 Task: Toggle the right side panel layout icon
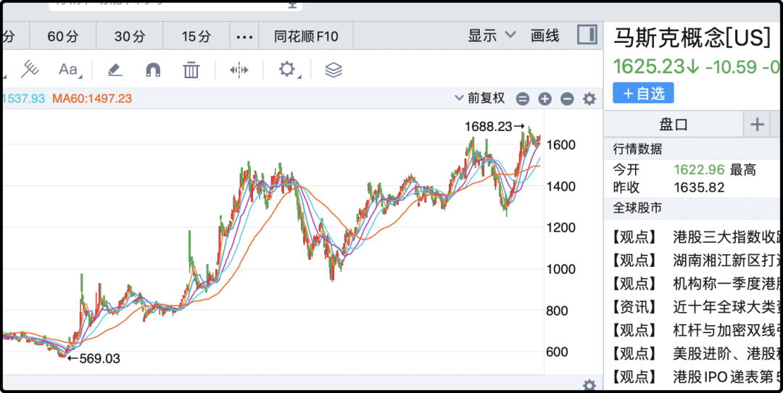[x=587, y=35]
